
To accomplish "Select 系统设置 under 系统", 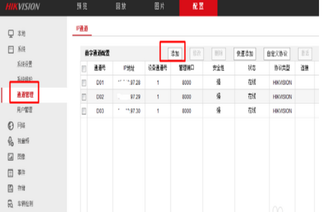I will pos(24,64).
